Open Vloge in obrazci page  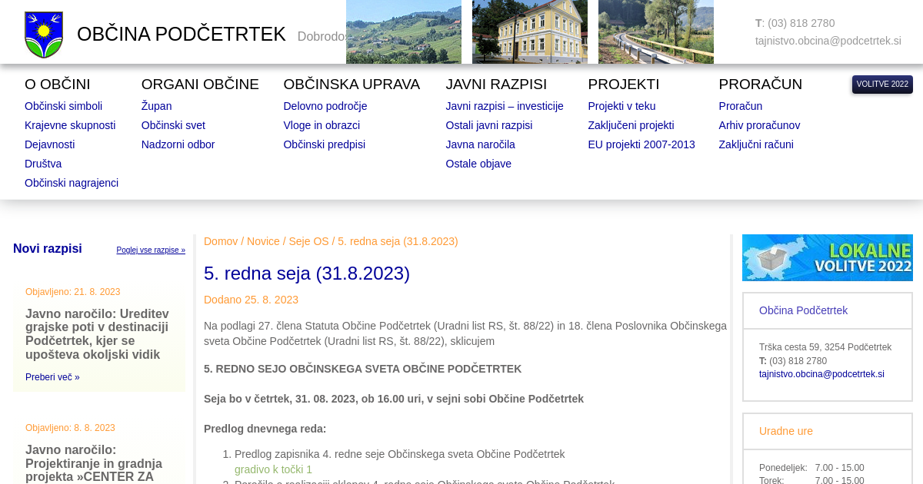(x=322, y=125)
